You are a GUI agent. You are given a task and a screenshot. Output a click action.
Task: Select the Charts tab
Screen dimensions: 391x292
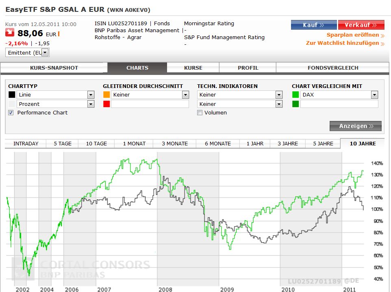137,68
